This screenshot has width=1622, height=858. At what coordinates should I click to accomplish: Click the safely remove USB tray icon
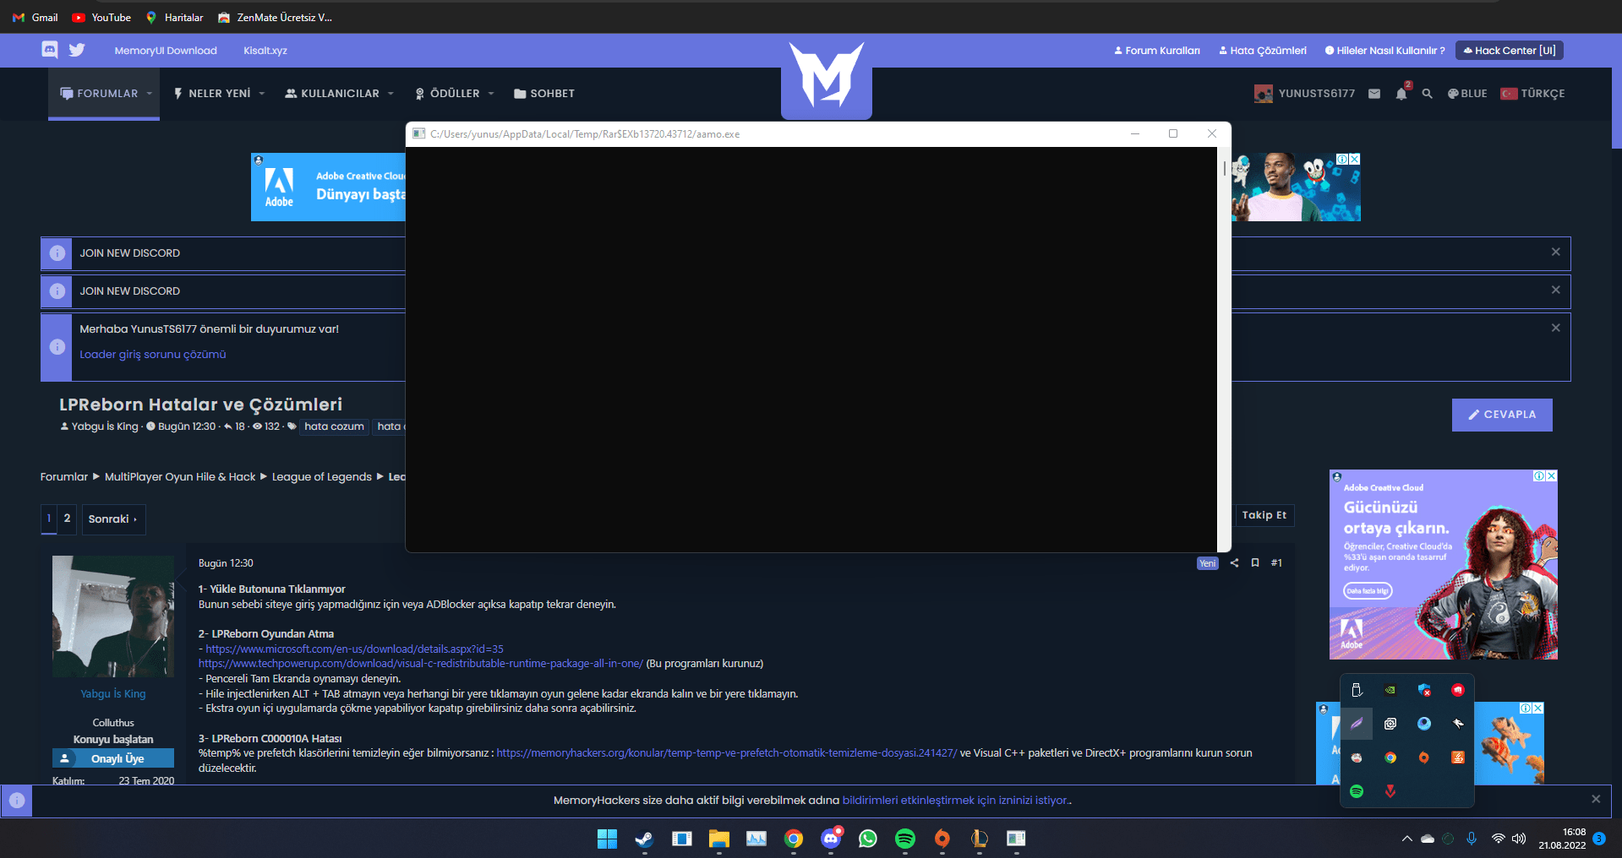coord(1357,690)
